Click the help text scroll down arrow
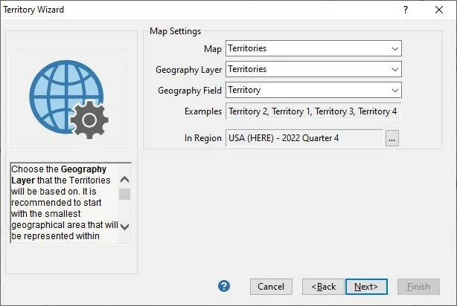The height and width of the screenshot is (306, 457). [124, 227]
